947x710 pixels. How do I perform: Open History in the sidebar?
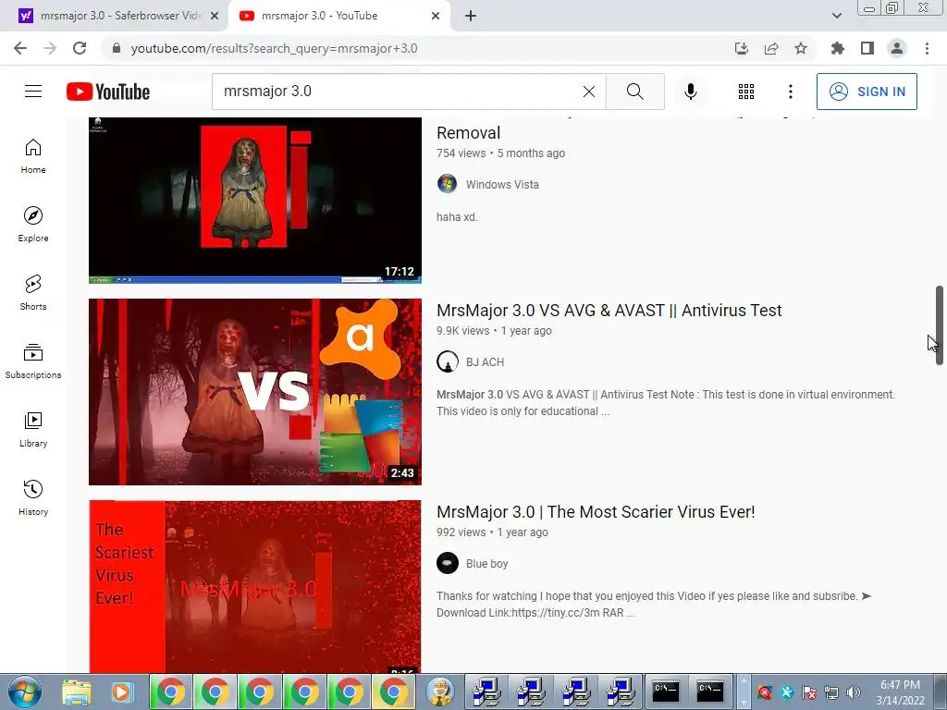click(33, 497)
